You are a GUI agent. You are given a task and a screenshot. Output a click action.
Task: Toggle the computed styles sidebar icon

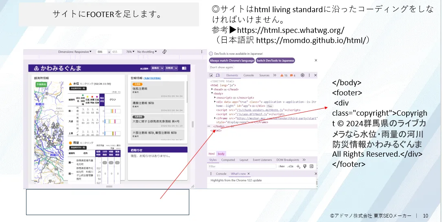[311, 166]
